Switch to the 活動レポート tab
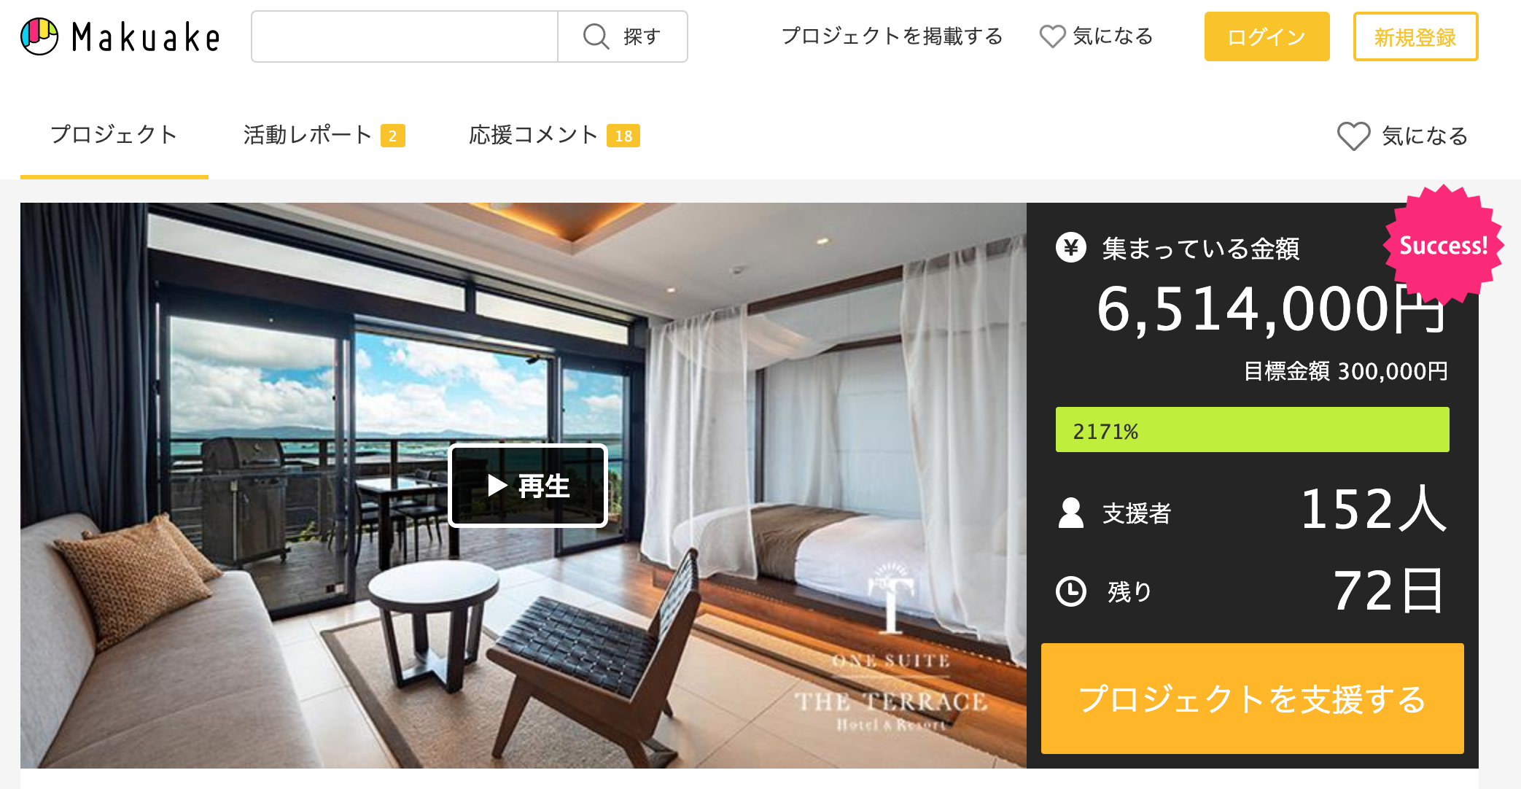 tap(324, 135)
